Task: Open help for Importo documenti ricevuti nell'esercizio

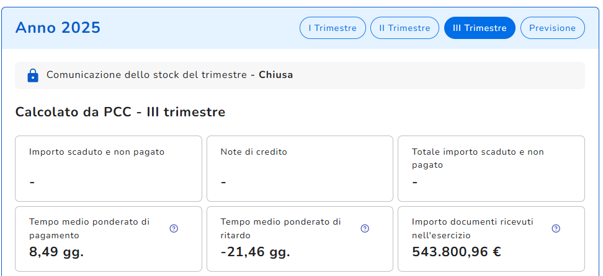Action: pos(556,228)
